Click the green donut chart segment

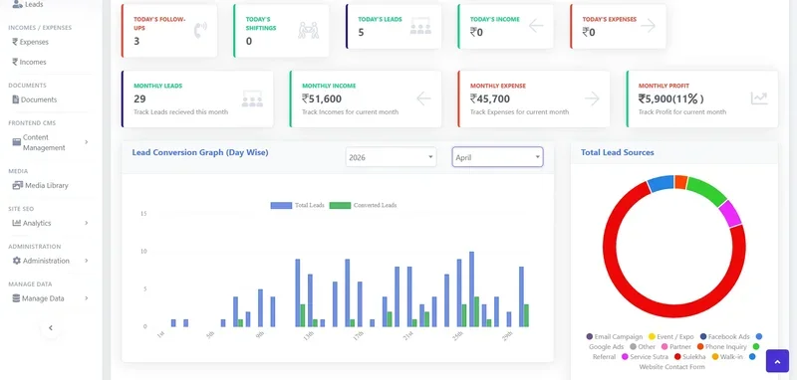coord(707,190)
